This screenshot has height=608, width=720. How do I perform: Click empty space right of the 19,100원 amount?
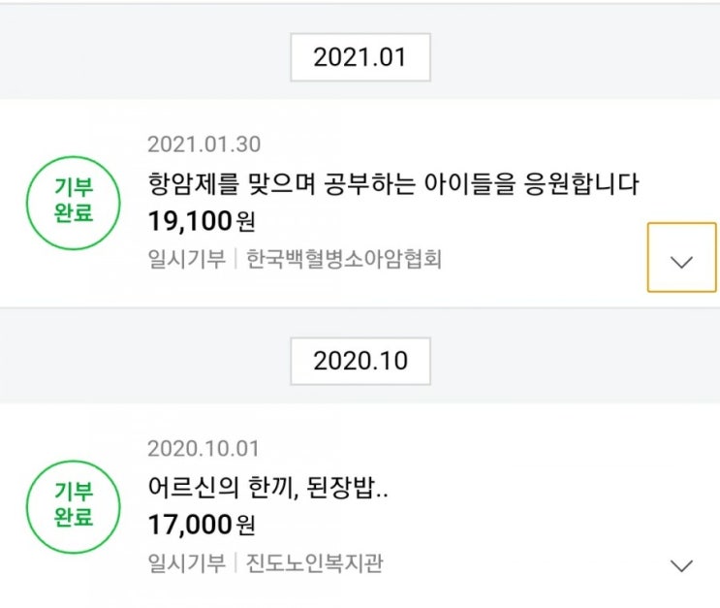[436, 221]
